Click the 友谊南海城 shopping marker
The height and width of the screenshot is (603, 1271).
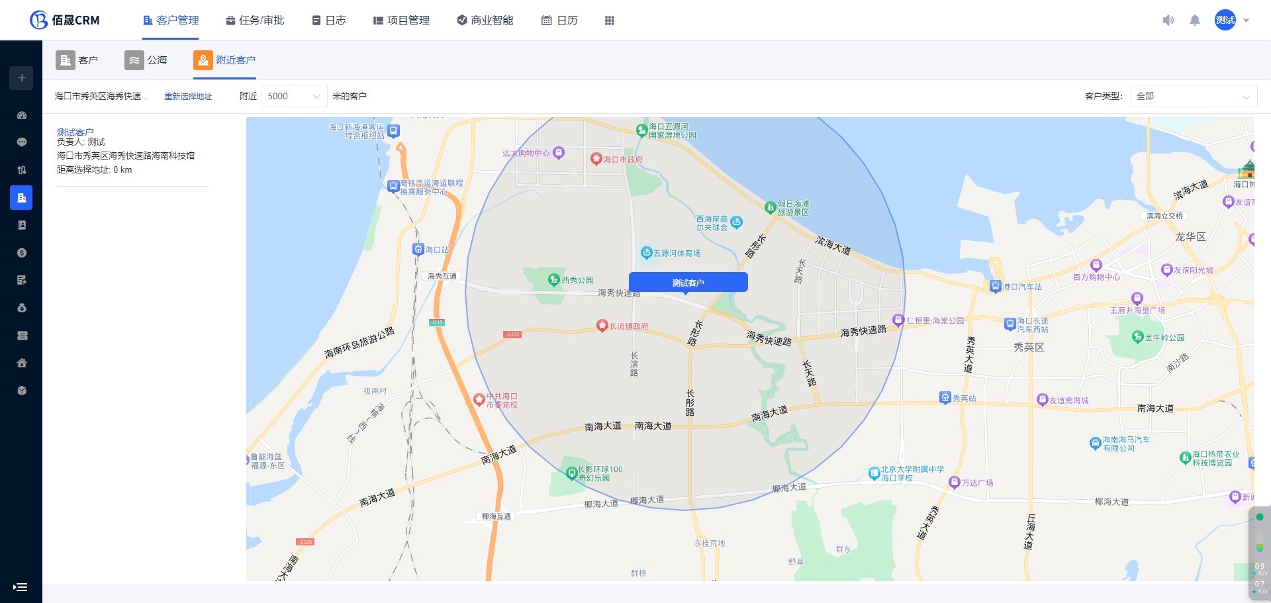point(1043,400)
